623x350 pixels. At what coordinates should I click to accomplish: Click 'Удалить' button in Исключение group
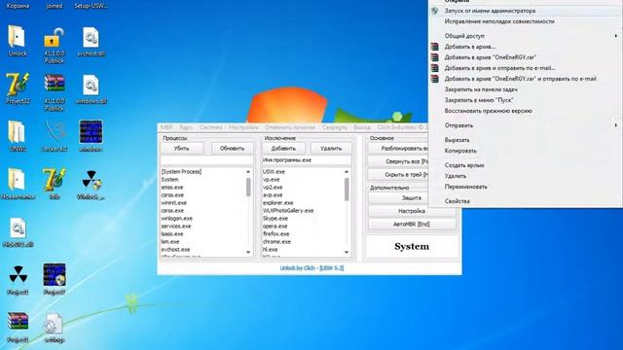pos(331,149)
